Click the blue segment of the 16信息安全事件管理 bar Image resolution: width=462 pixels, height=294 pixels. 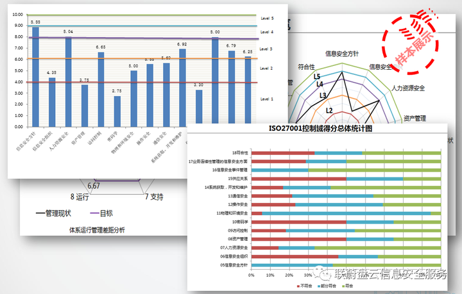[x=280, y=170]
